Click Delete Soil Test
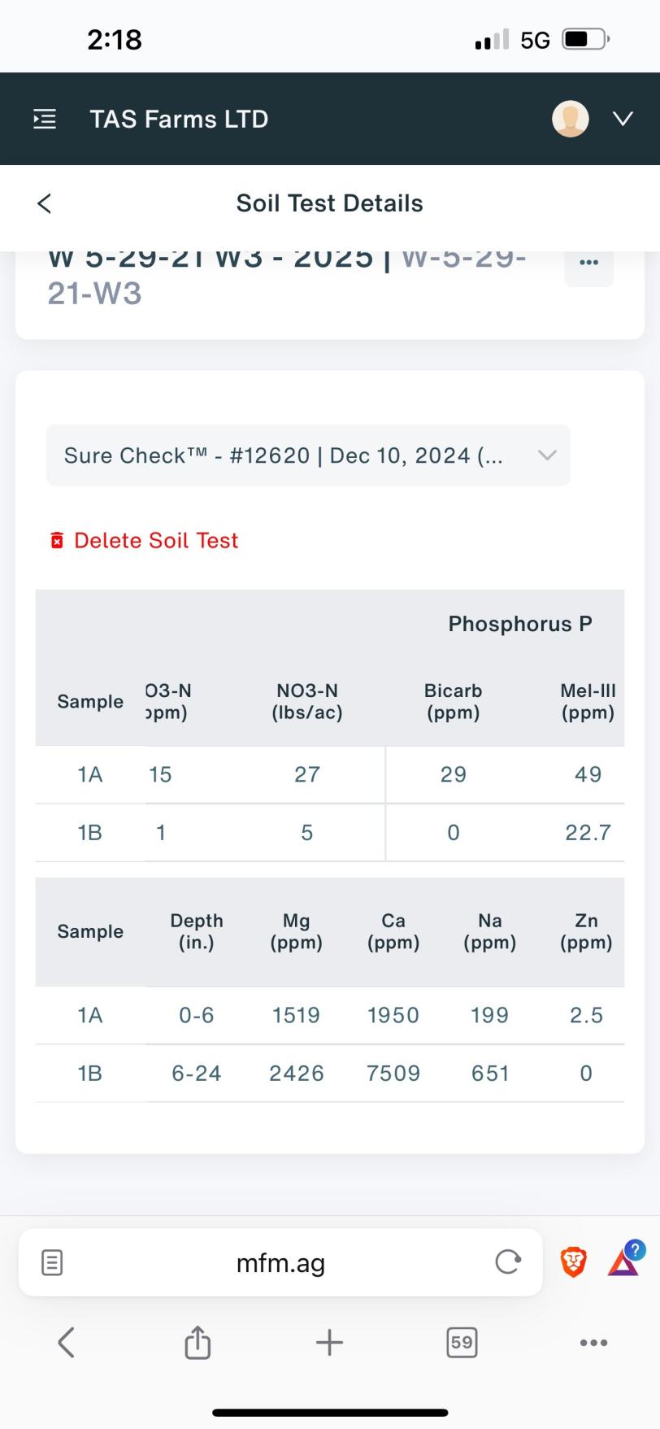Image resolution: width=660 pixels, height=1429 pixels. click(x=156, y=541)
